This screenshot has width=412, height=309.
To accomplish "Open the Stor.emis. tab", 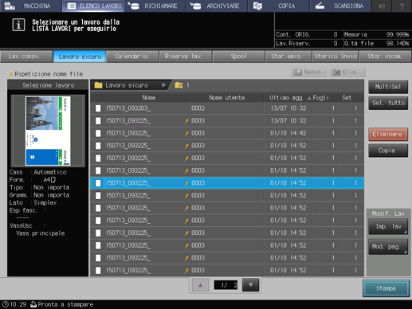I will (x=288, y=57).
